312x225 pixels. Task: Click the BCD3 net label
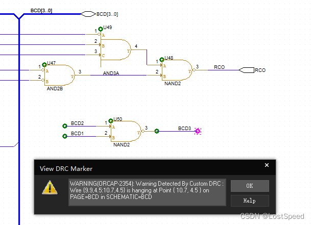click(x=184, y=128)
